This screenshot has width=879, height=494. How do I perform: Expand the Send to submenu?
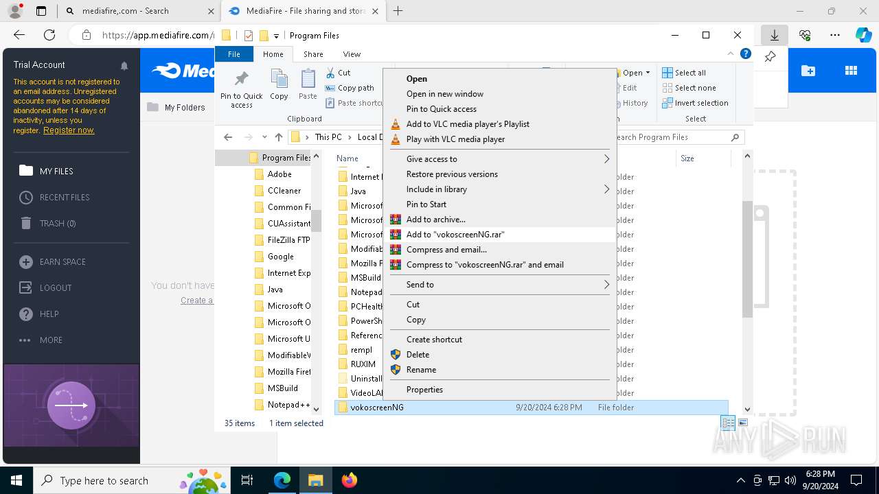point(499,285)
